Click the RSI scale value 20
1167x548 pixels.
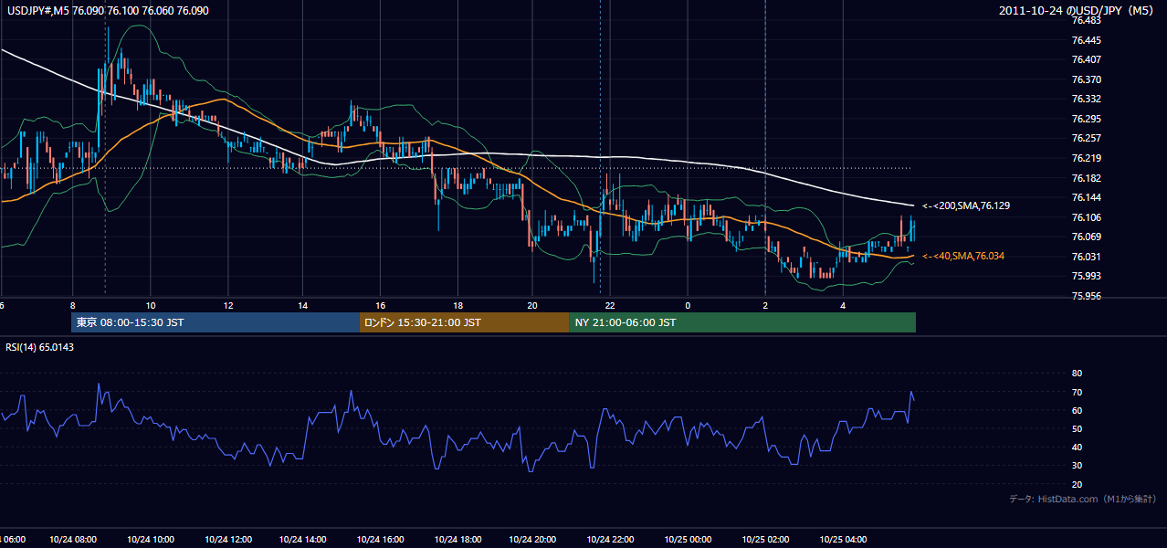tap(1077, 484)
